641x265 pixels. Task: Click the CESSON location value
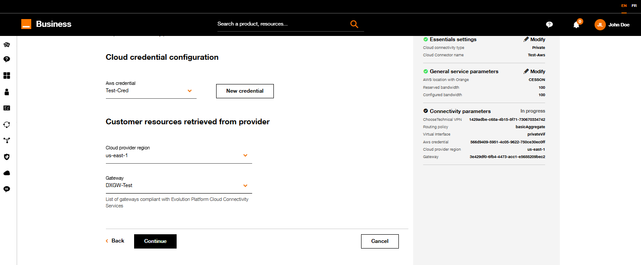(x=537, y=80)
